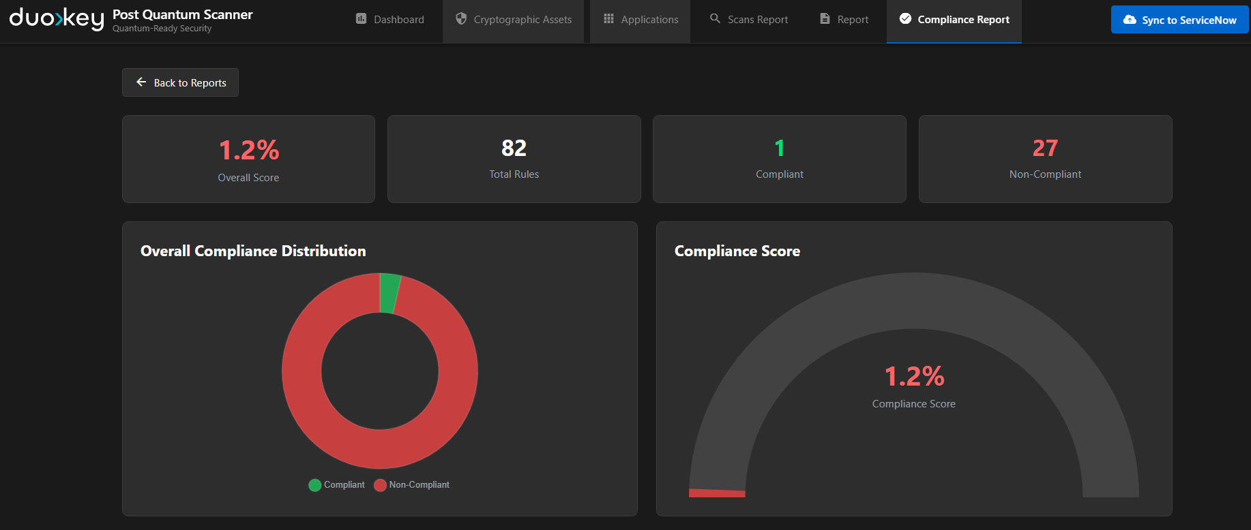Click the 1.2% Overall Score card
1251x530 pixels.
(x=249, y=159)
